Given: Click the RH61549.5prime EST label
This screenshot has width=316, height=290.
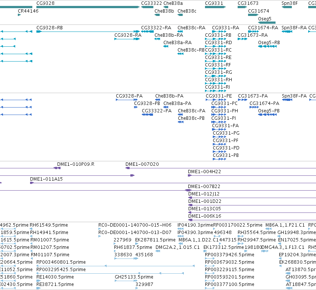Looking at the screenshot, I should pos(49,225).
